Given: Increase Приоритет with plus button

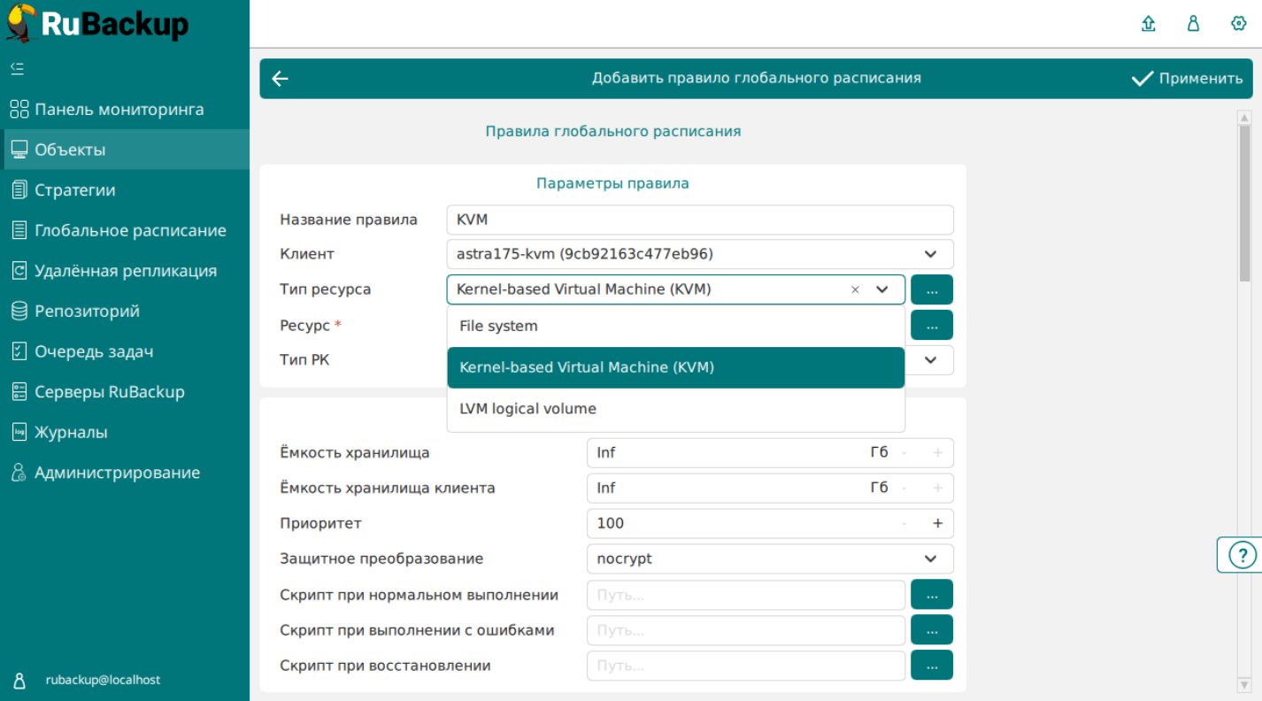Looking at the screenshot, I should [x=938, y=523].
